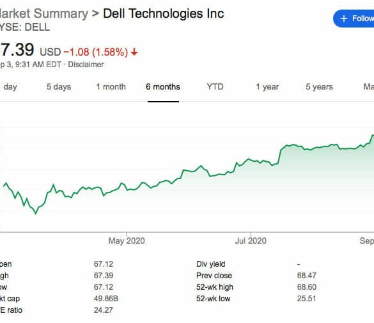The image size is (374, 323).
Task: Click the Prev close value 68.47
Action: coord(307,276)
